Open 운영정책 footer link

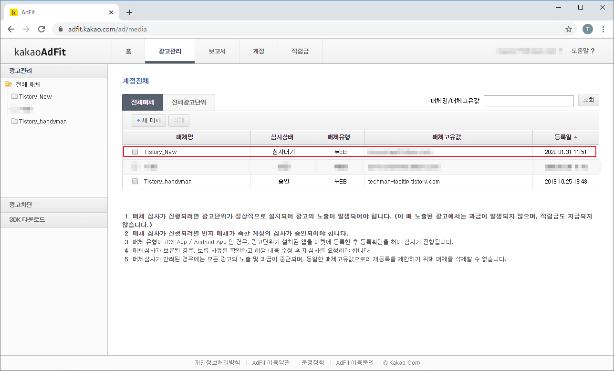click(x=313, y=362)
